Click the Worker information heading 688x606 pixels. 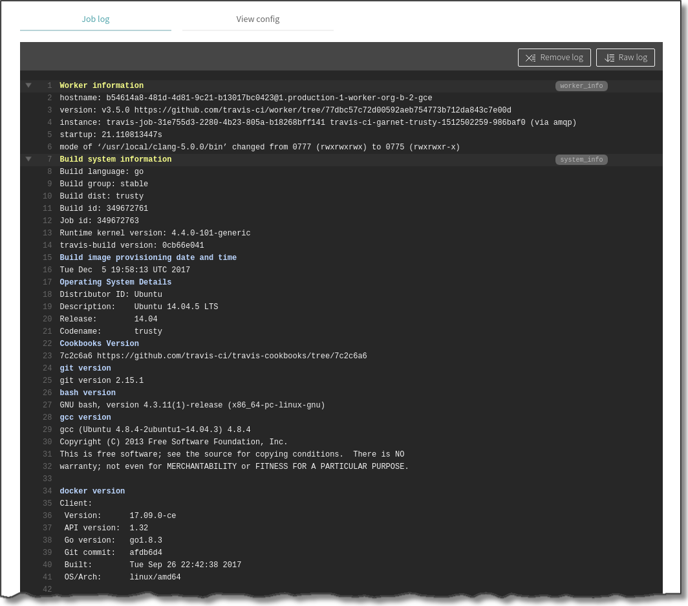(102, 86)
